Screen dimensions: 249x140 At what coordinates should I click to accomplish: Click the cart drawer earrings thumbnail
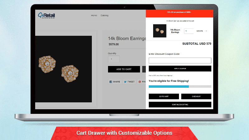click(x=160, y=31)
